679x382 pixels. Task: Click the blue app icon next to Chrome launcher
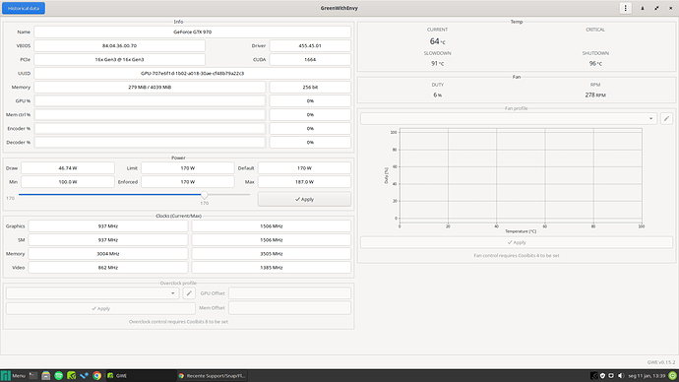point(84,375)
